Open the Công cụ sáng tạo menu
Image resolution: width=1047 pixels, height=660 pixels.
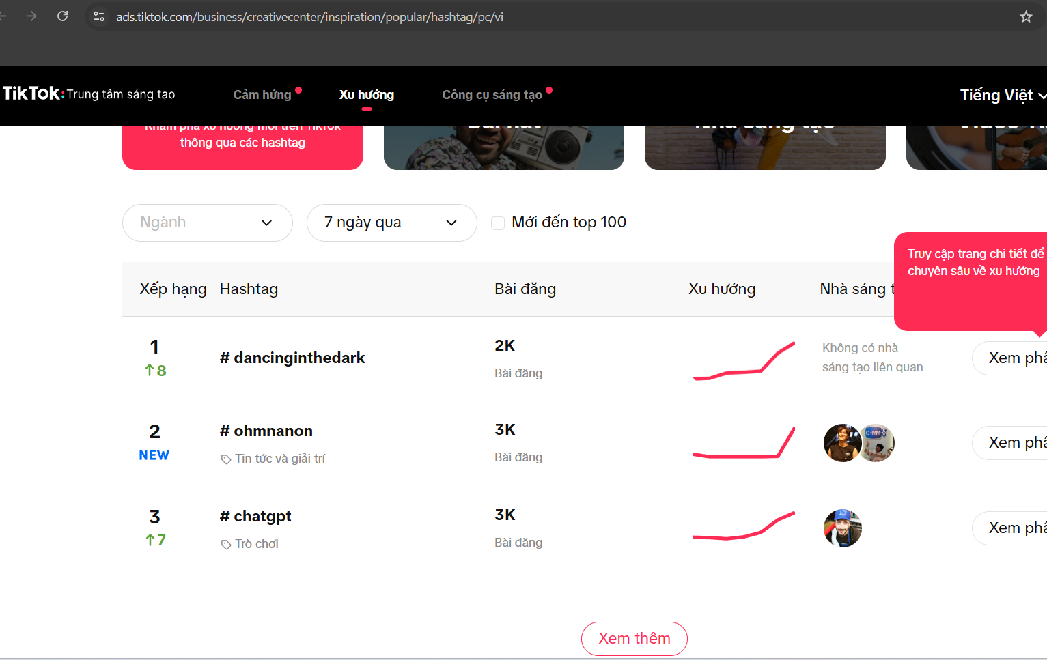492,95
